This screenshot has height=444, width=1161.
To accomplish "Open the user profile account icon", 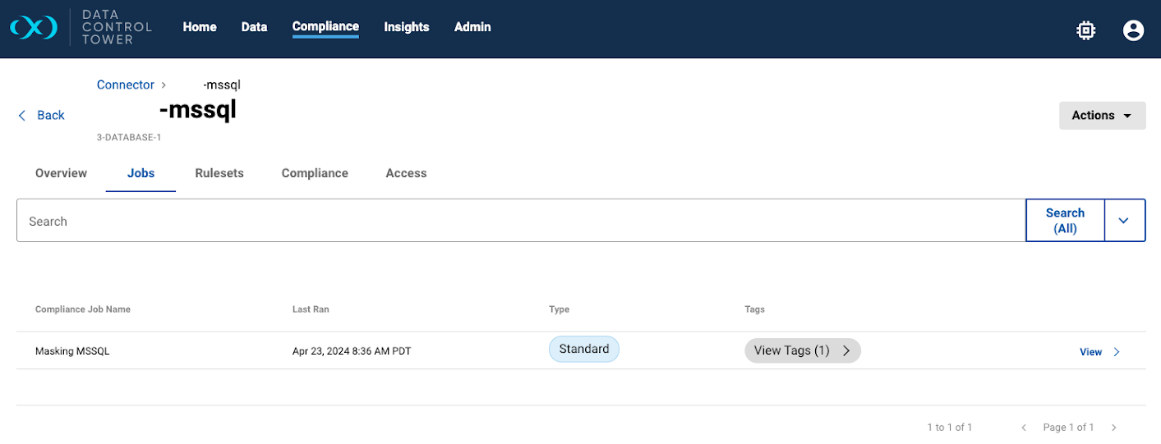I will click(x=1133, y=30).
